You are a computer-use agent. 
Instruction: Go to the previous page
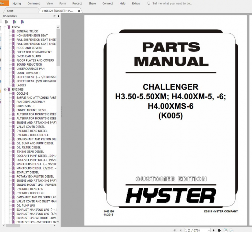coord(180,230)
